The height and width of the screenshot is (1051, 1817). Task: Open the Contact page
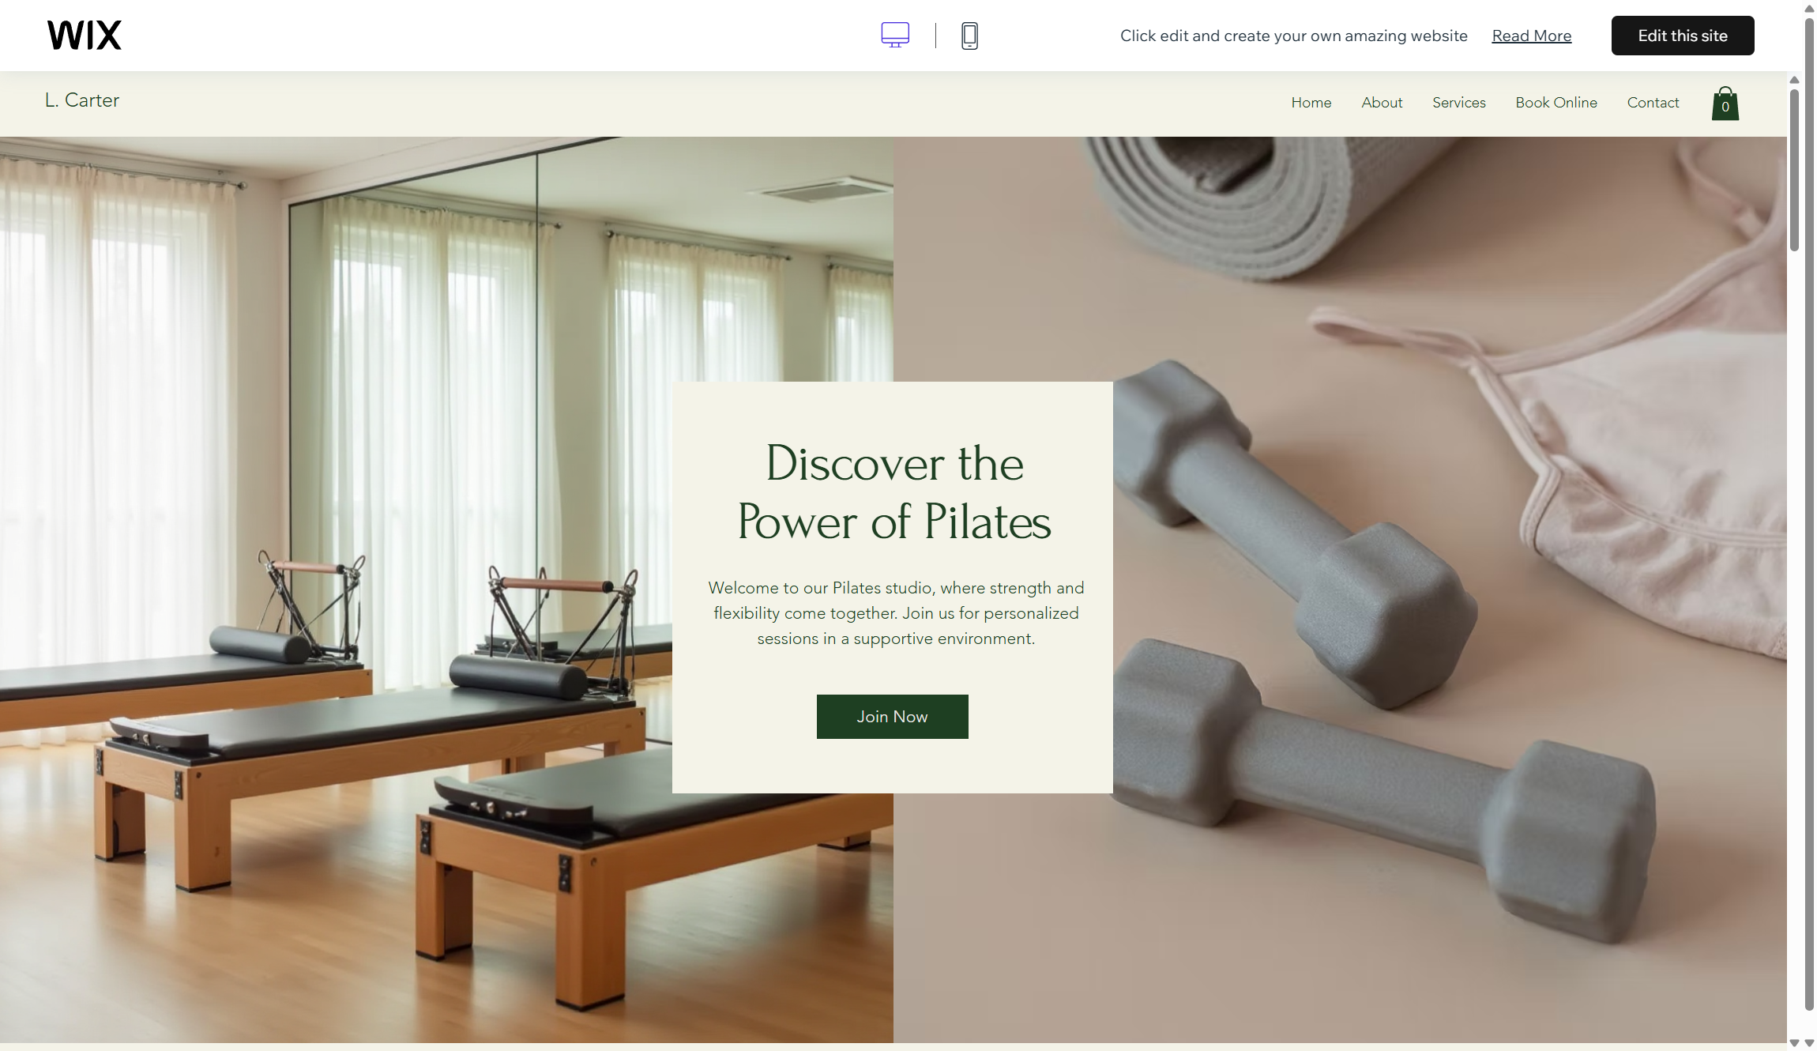[1653, 103]
